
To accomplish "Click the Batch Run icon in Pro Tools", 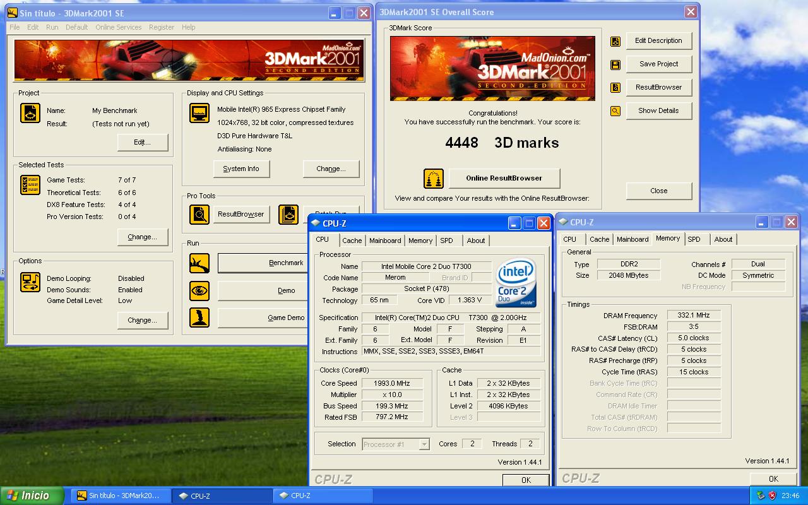I will 288,215.
